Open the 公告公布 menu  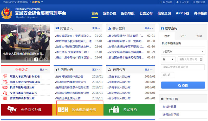coord(146,14)
